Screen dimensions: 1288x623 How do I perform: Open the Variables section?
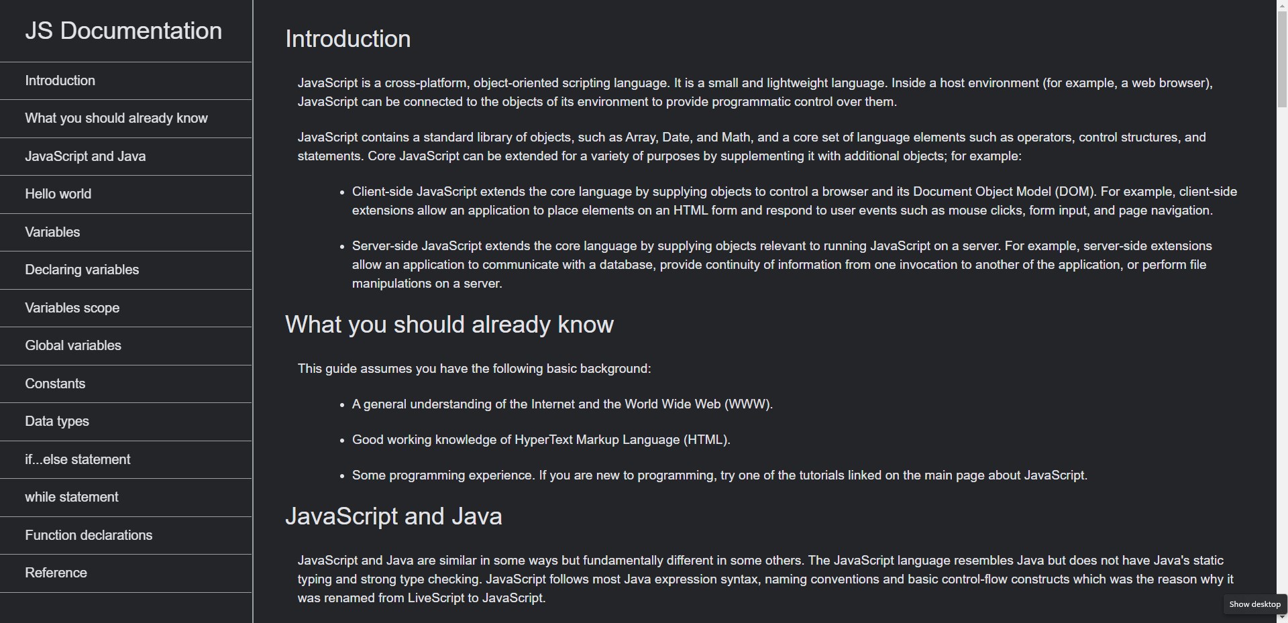coord(52,232)
